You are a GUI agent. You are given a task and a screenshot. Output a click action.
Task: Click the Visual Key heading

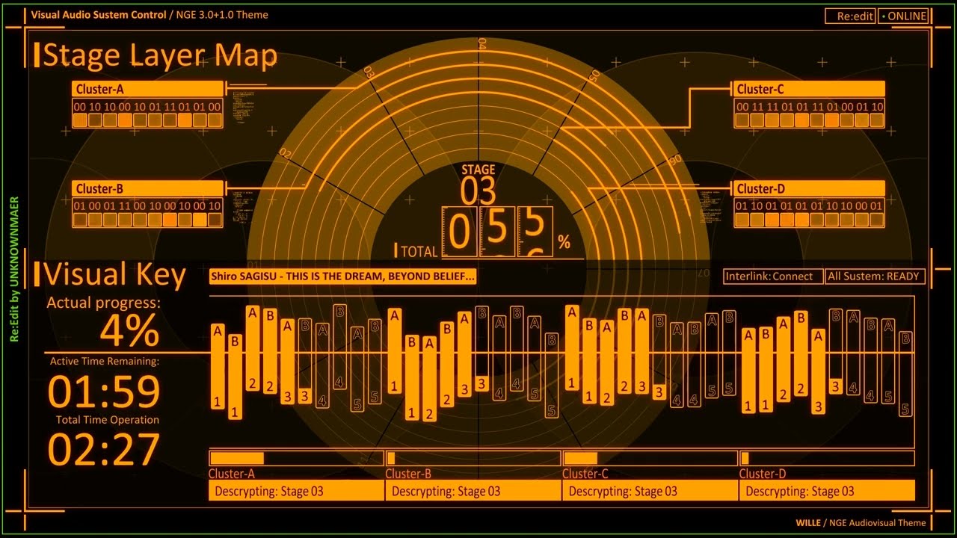click(x=110, y=275)
